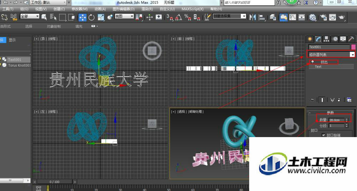Open Rendered Frame Window

[332, 17]
